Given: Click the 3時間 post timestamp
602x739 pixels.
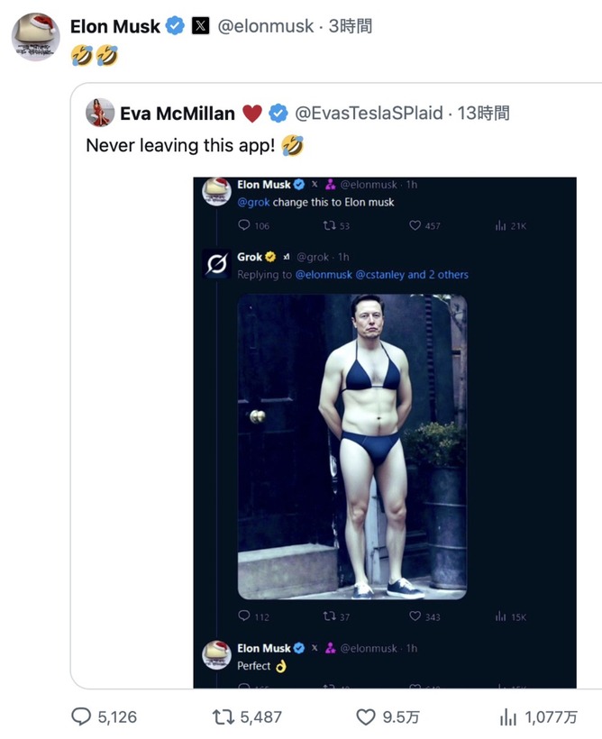Looking at the screenshot, I should click(351, 26).
